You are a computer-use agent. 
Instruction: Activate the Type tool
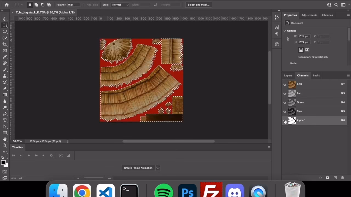(5, 120)
